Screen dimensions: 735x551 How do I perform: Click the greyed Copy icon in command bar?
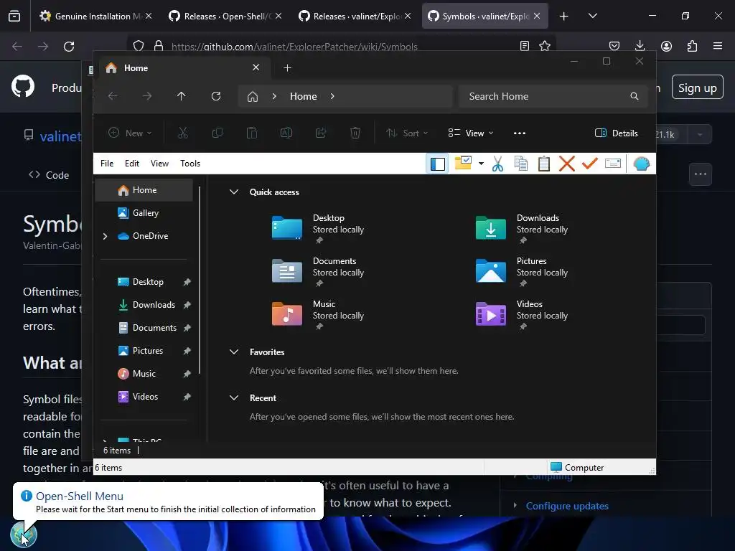217,133
